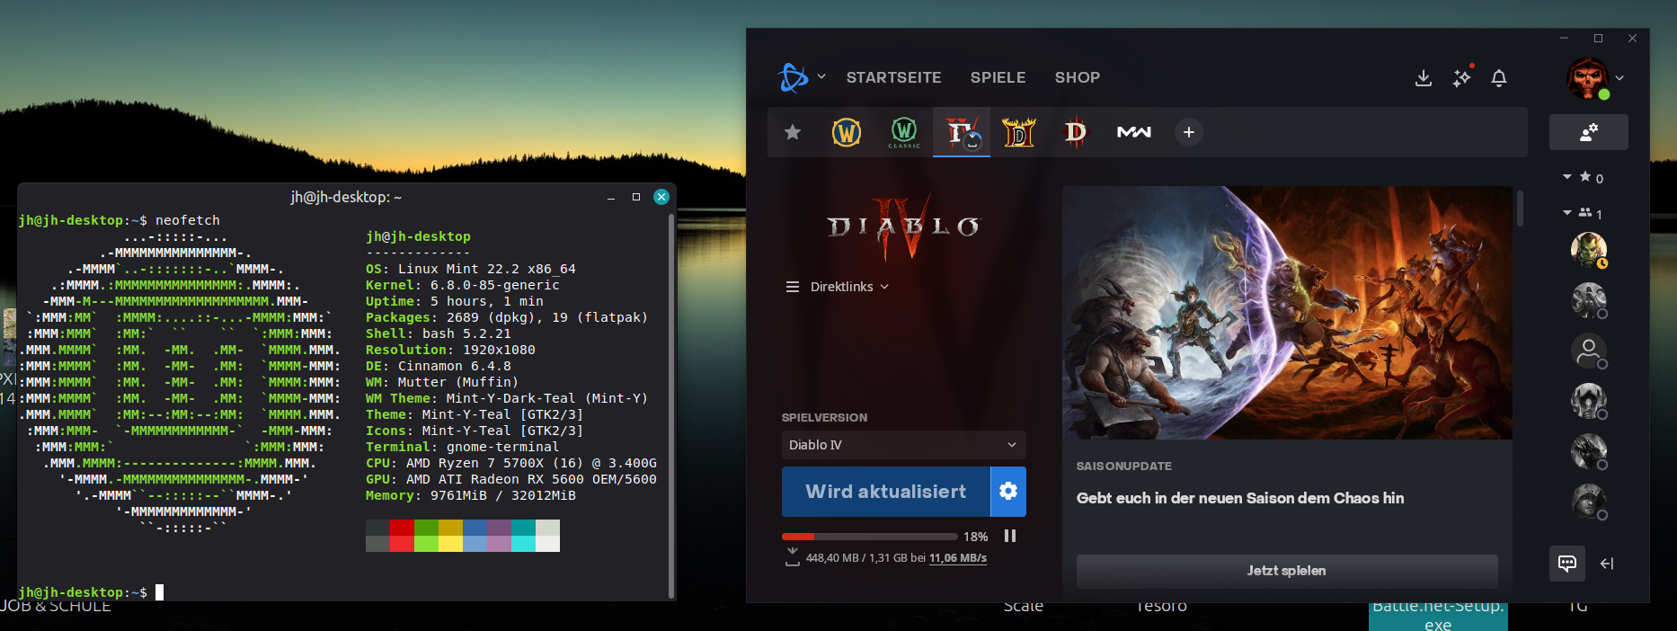Open the chat window icon
1677x631 pixels.
(x=1566, y=564)
